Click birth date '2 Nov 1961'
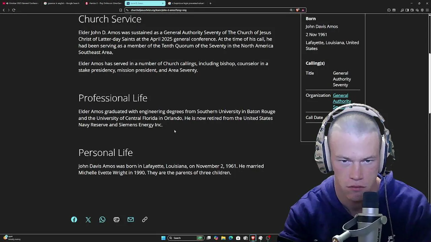Viewport: 431px width, 242px height. point(317,35)
